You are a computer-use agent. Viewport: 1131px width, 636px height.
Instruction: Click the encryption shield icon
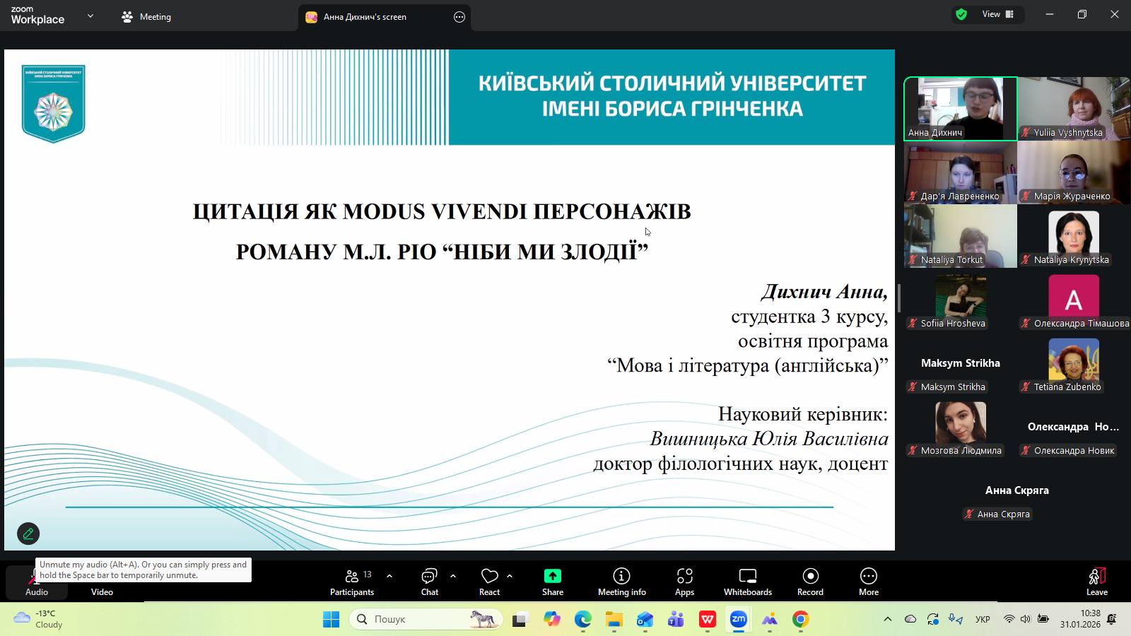(x=961, y=14)
